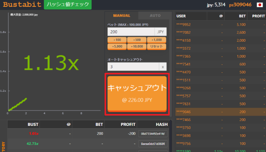The image size is (266, 152).
Task: Select the highlighted ****9046 user row
Action: (x=220, y=112)
